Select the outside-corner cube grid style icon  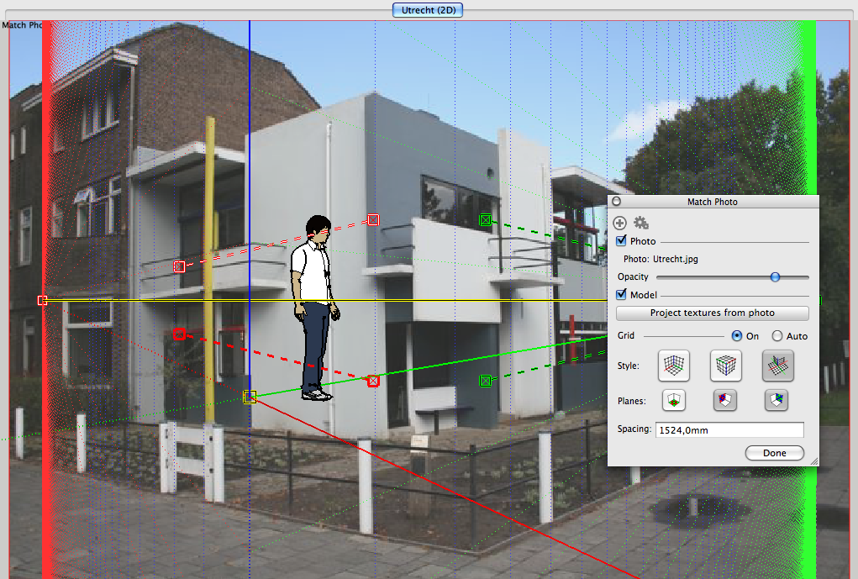click(725, 366)
